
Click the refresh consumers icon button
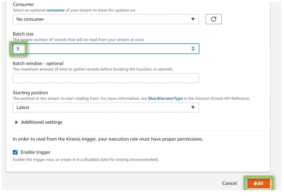(x=213, y=19)
